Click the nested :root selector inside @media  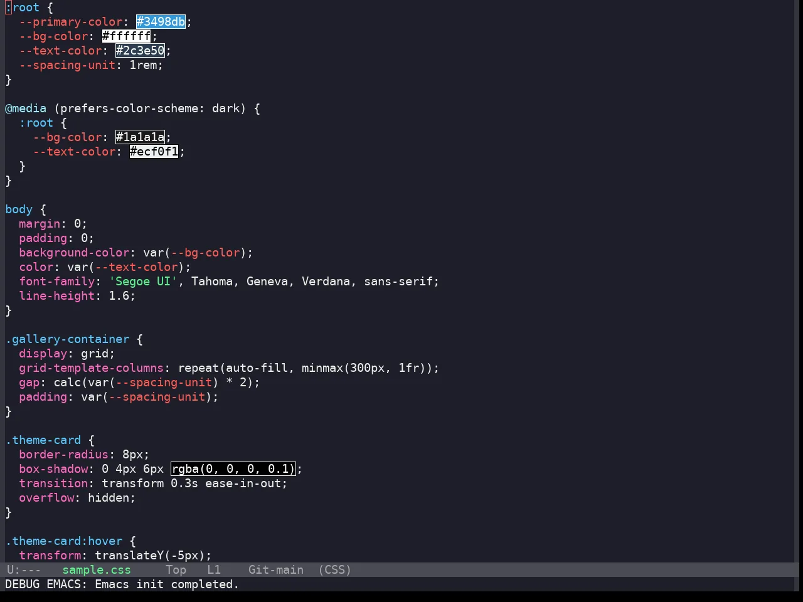[x=36, y=123]
